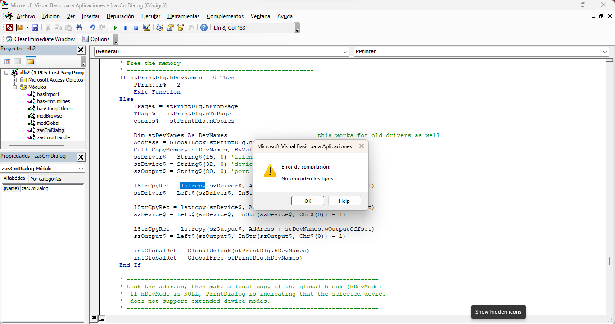Select zasCmDialog module in tree

51,130
